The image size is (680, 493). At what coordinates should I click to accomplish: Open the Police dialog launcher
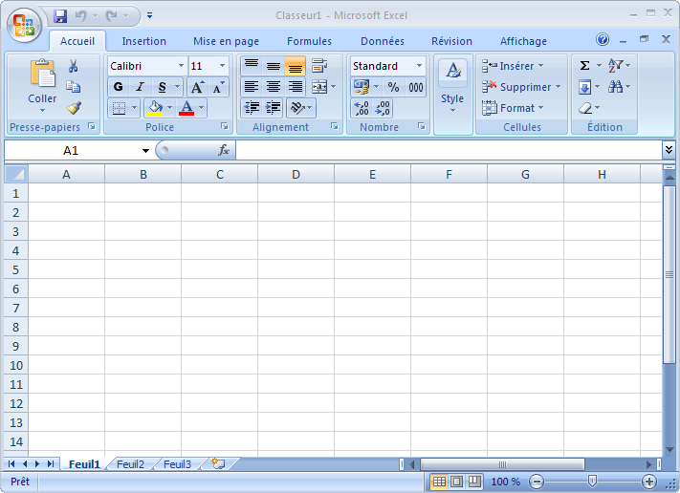point(224,126)
